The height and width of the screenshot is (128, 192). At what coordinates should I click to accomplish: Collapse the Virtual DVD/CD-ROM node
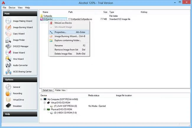[44, 102]
